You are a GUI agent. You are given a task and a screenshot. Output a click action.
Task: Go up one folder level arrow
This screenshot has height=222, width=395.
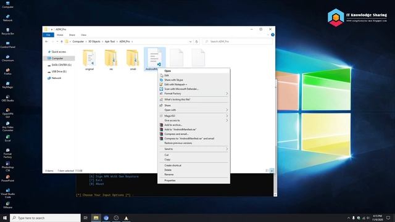tap(62, 41)
